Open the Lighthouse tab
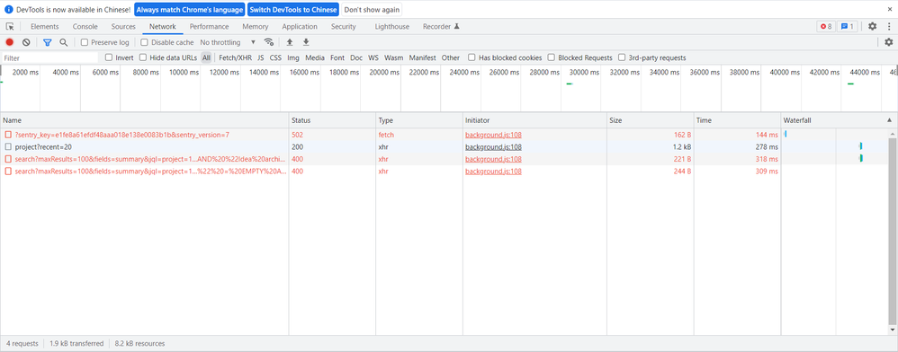 pos(392,26)
